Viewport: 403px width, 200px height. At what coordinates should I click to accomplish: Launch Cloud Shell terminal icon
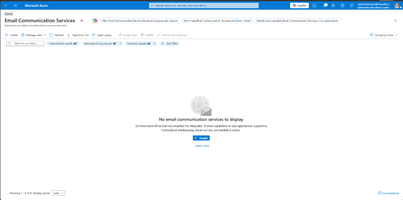pos(315,6)
